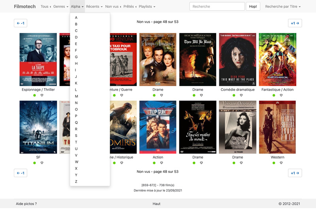Go to previous page with top -1 button
Viewport: 316px width, 221px height.
pyautogui.click(x=21, y=23)
